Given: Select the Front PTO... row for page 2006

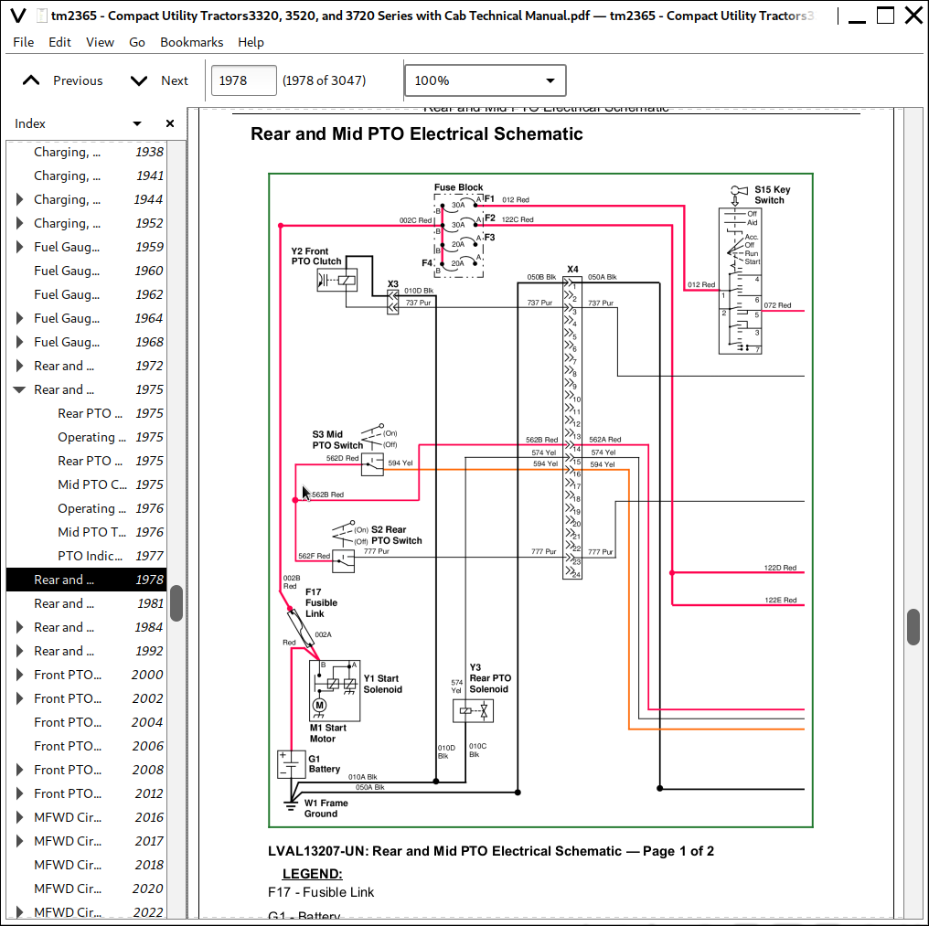Looking at the screenshot, I should pyautogui.click(x=87, y=746).
